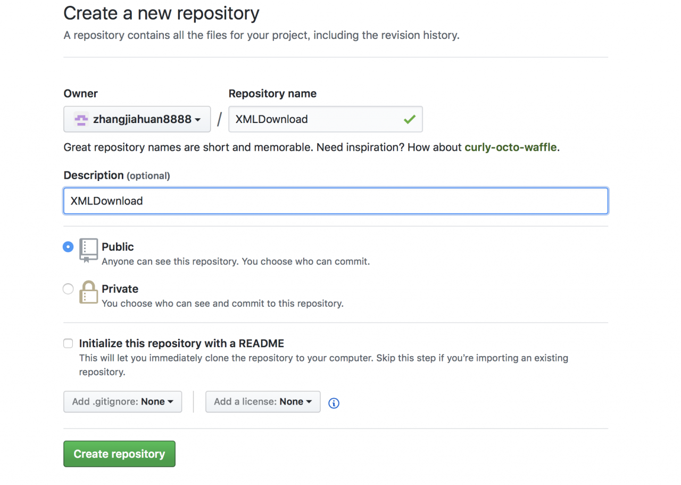Click the private repository lock icon
This screenshot has height=485, width=681.
point(88,292)
